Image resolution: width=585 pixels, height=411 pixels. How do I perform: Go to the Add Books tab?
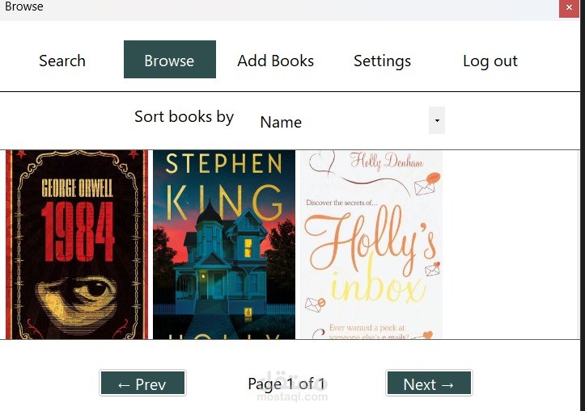[275, 61]
